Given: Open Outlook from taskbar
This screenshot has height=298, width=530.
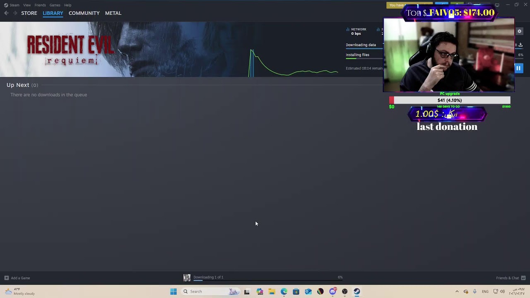Looking at the screenshot, I should coord(308,291).
